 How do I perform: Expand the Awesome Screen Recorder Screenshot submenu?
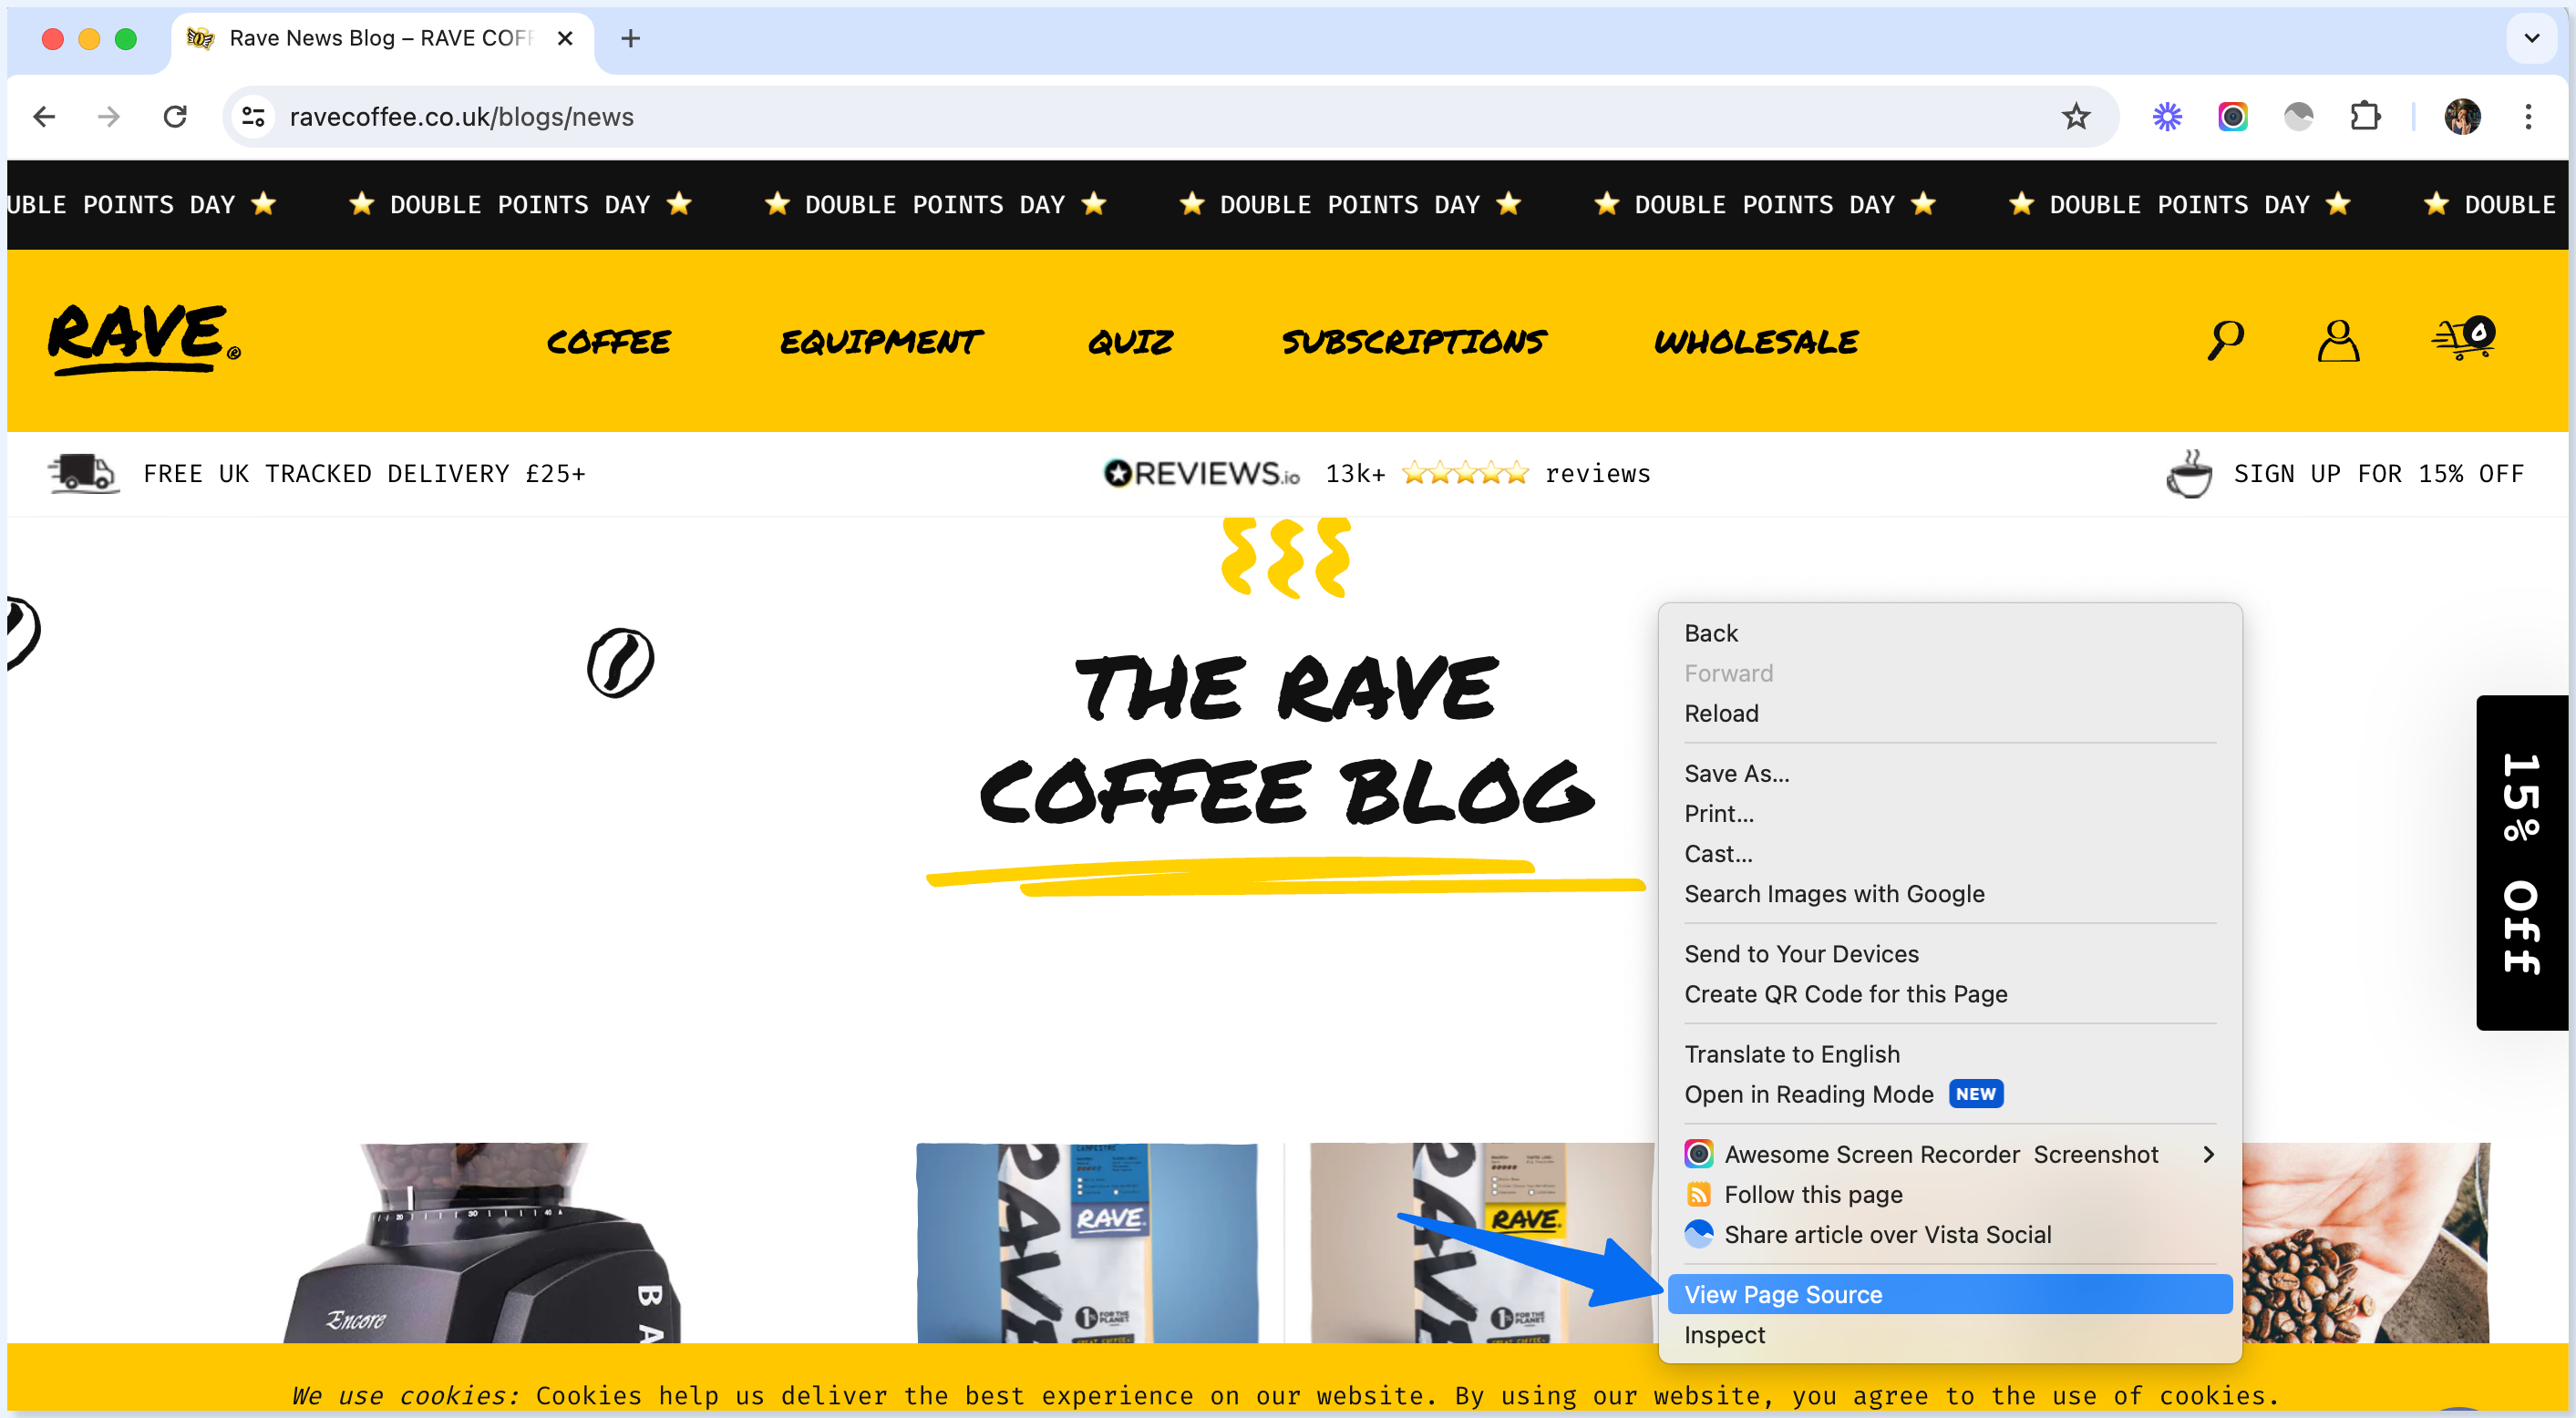(2208, 1154)
